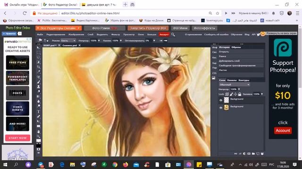Open the Фильтр menu
This screenshot has height=169, width=302.
coord(116,34)
